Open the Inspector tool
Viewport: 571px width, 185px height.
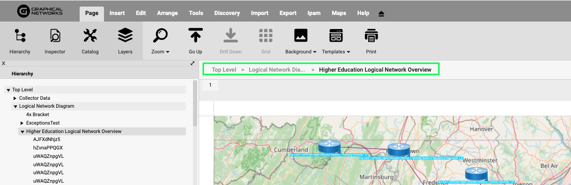(x=55, y=36)
